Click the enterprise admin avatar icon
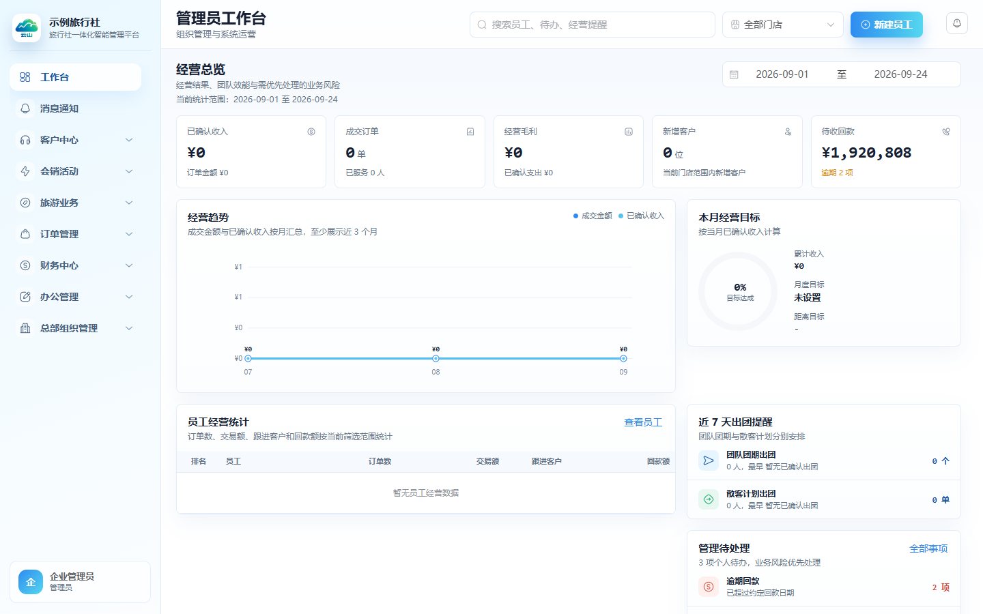This screenshot has height=614, width=983. (x=31, y=582)
